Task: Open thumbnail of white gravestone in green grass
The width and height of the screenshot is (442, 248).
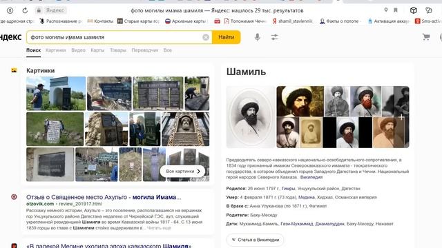Action: [x=55, y=129]
